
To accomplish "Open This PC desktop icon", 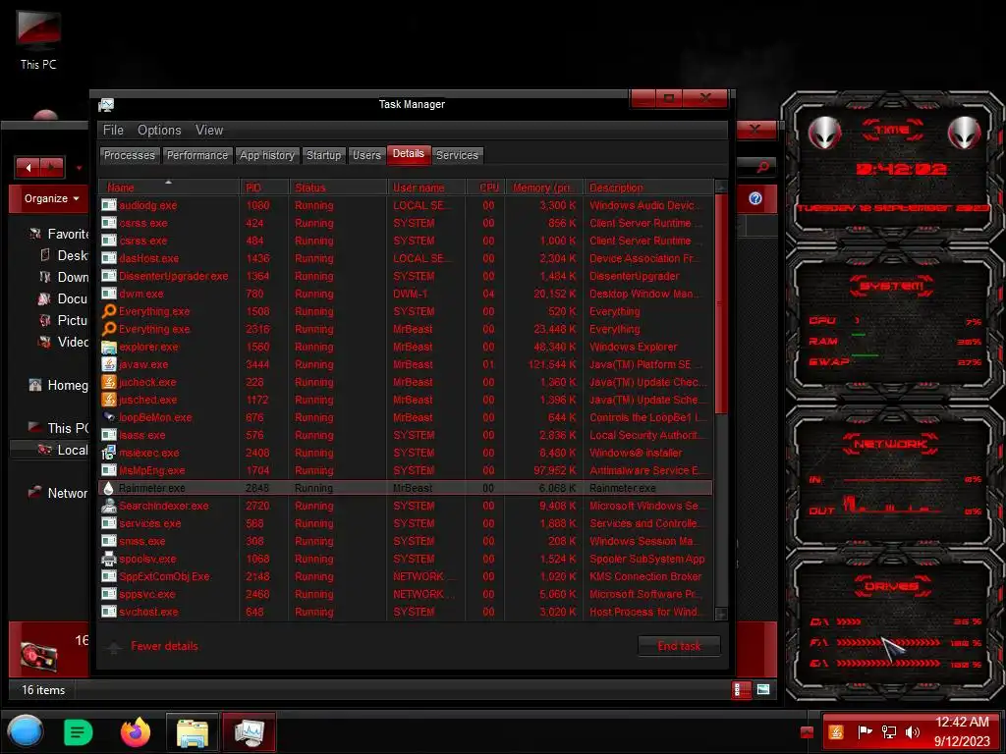I will pyautogui.click(x=38, y=39).
